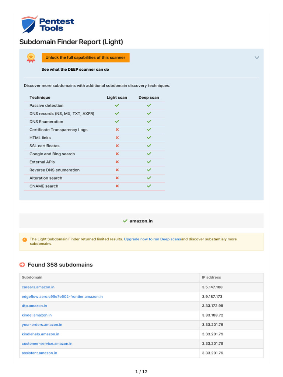Image resolution: width=283 pixels, height=377 pixels.
Task: Click the Deep scan column header
Action: coord(149,97)
